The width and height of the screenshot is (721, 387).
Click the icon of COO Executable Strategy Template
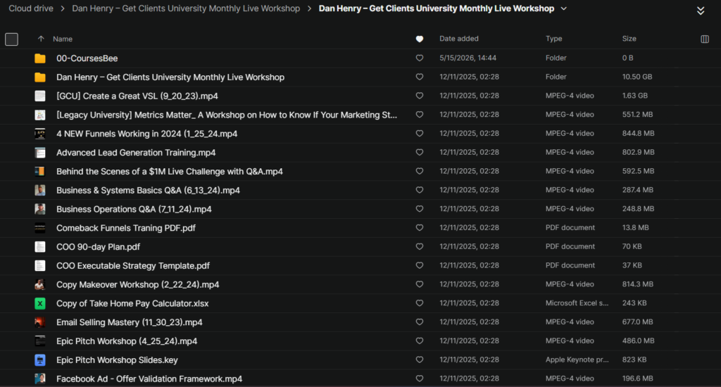[x=40, y=266]
